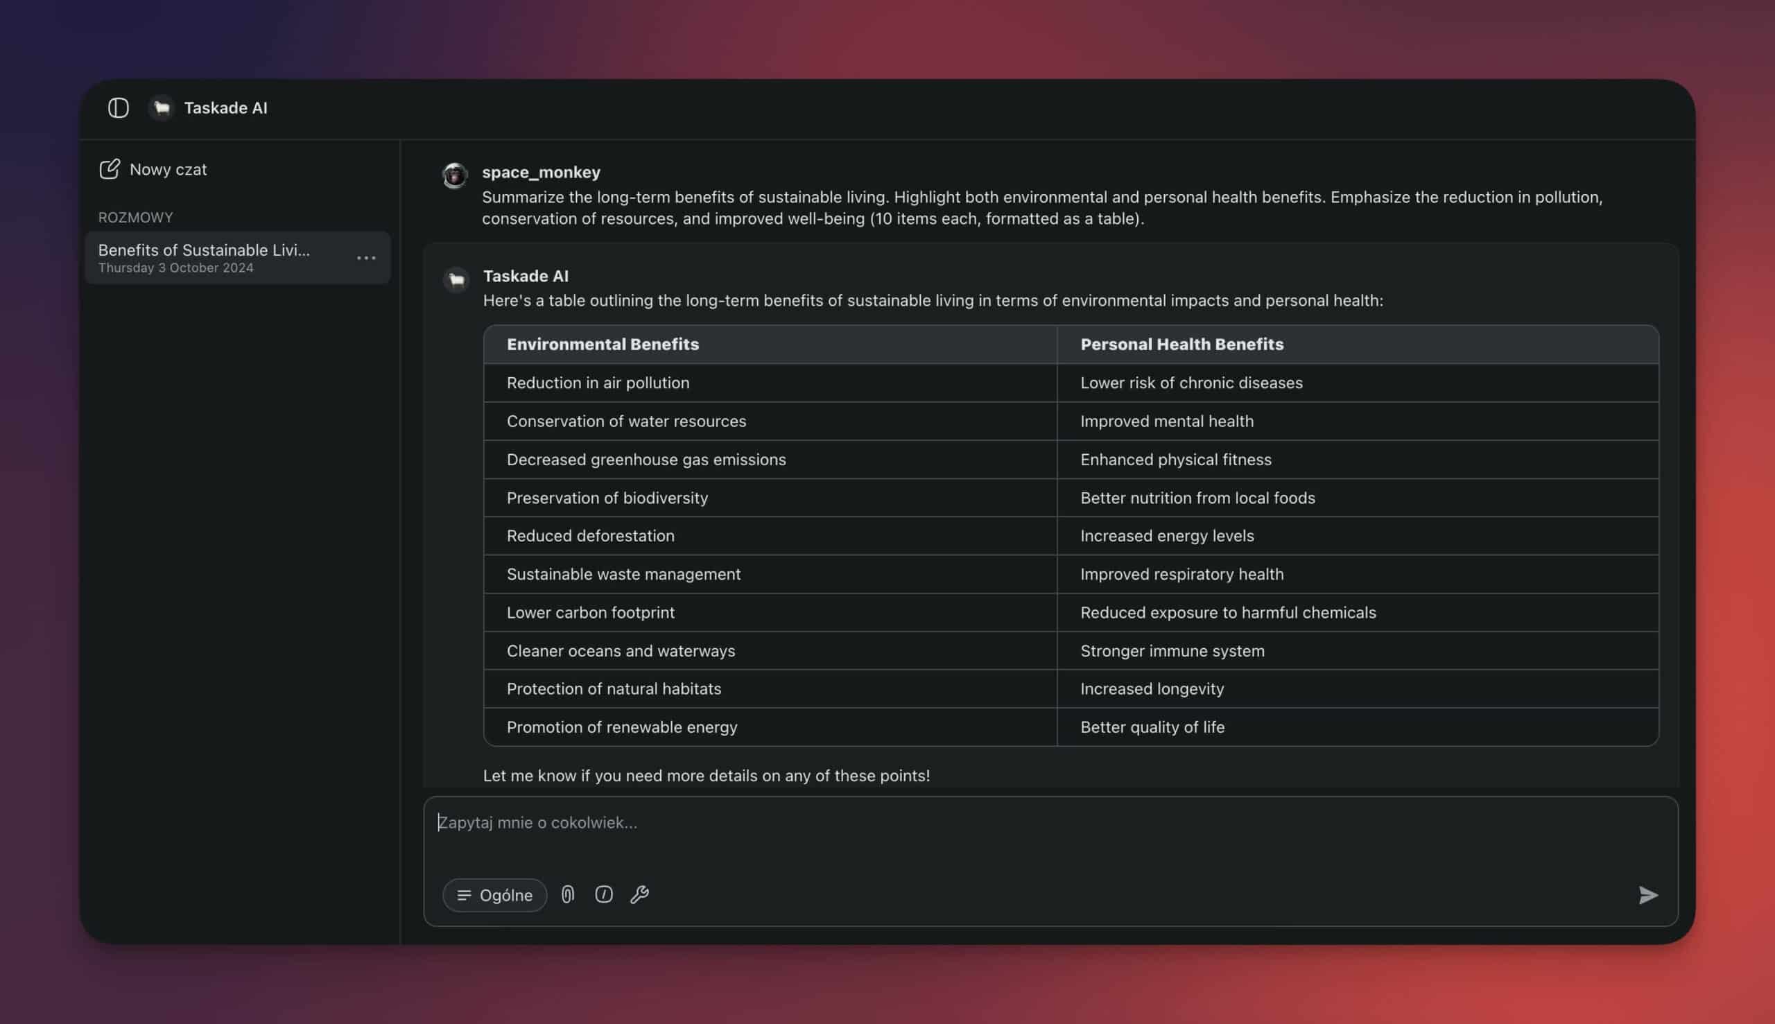Click the Taskade AI title in header
The height and width of the screenshot is (1024, 1775).
click(225, 107)
